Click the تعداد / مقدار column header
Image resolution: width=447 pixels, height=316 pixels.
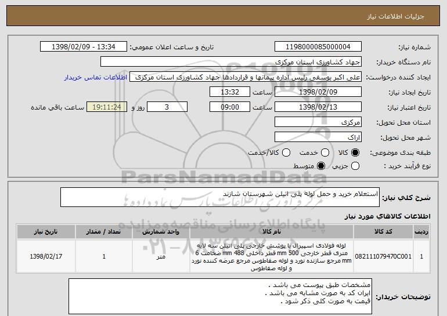104,232
